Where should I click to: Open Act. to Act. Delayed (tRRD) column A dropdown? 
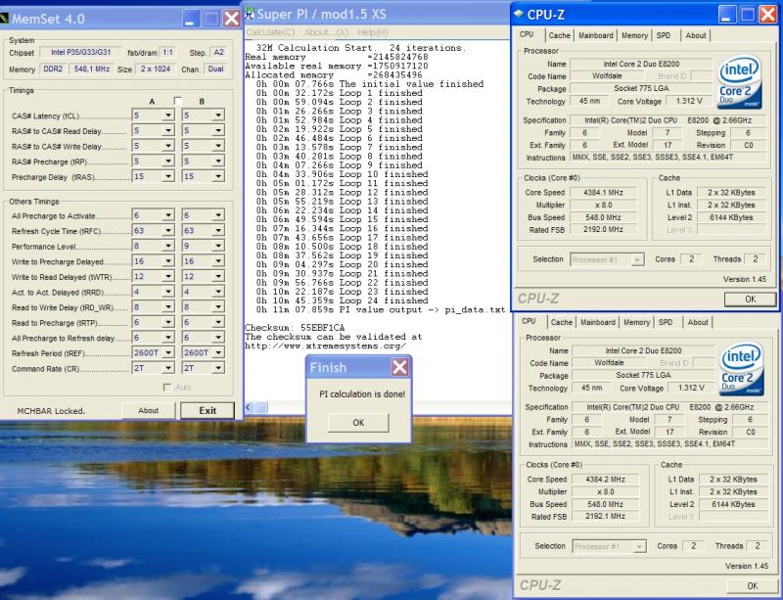coord(168,292)
